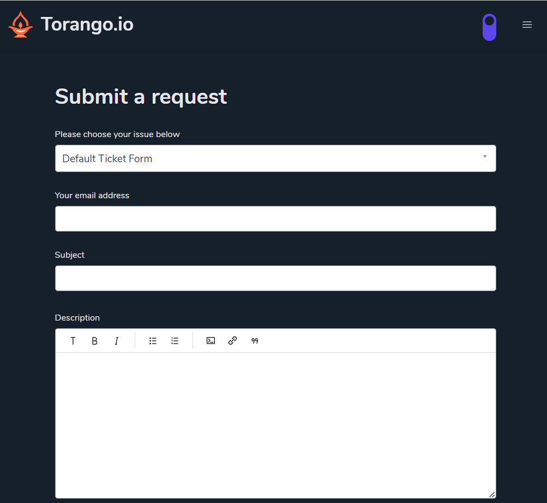Screen dimensions: 547x503
Task: Insert a numbered list
Action: [175, 341]
